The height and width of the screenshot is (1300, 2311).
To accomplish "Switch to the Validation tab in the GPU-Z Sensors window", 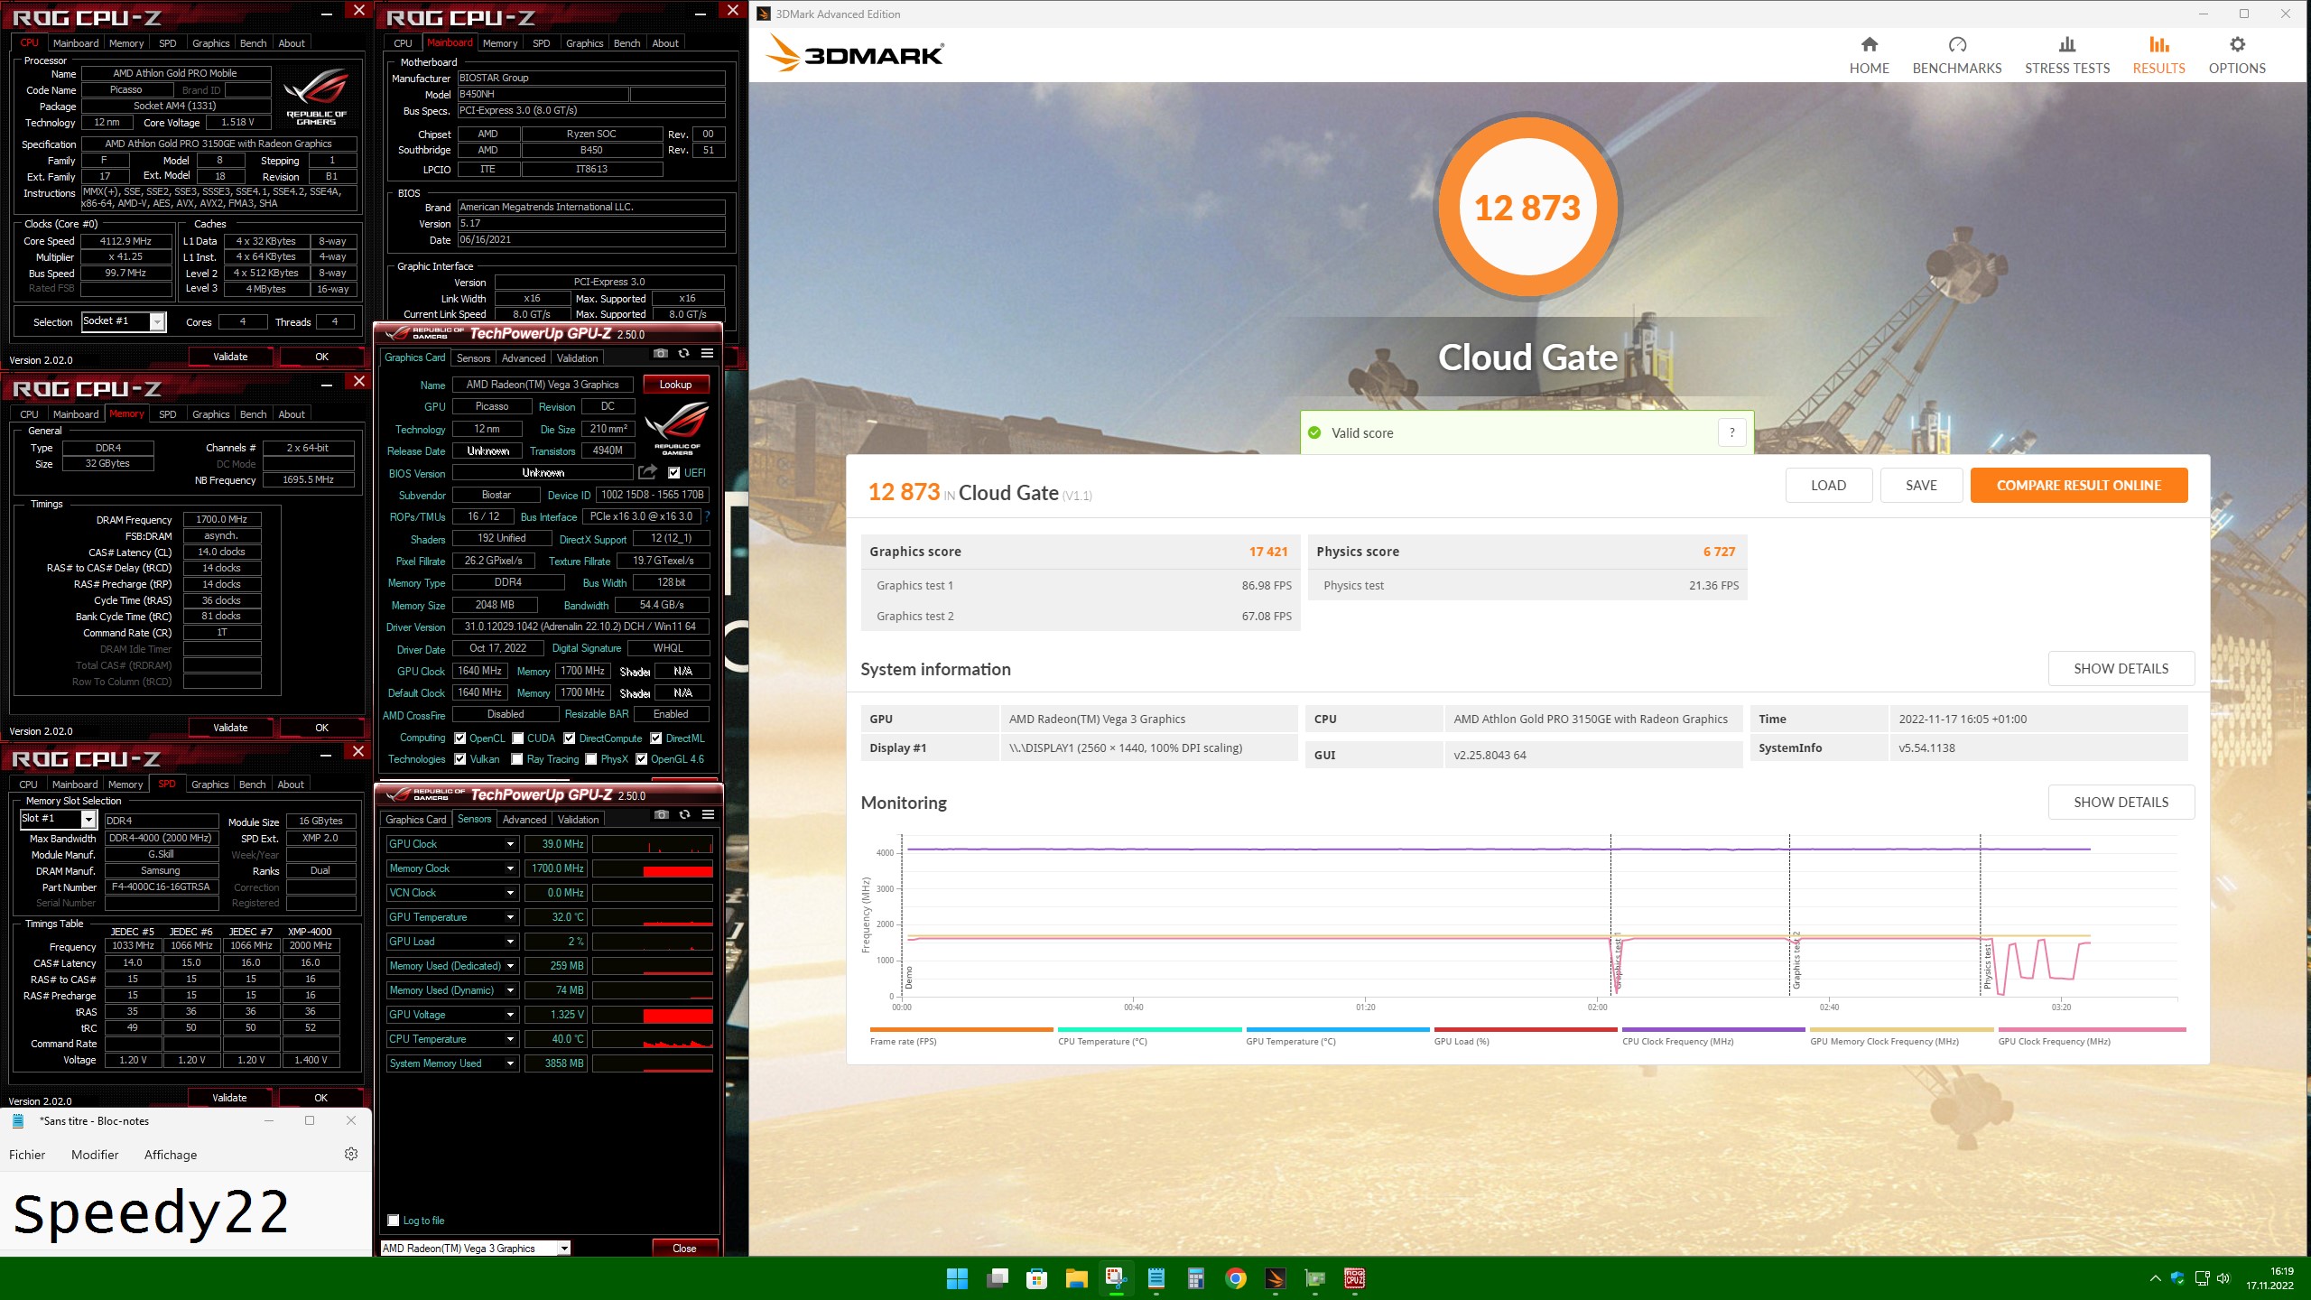I will (x=578, y=820).
